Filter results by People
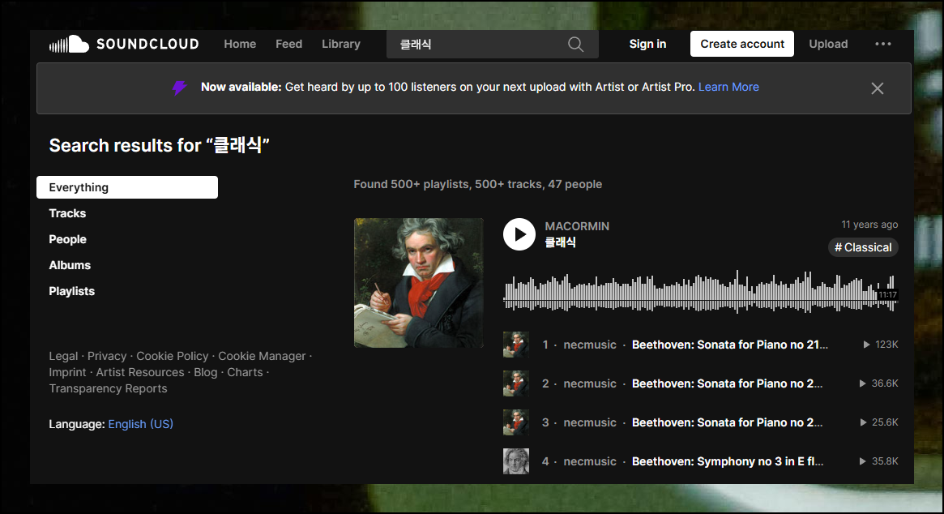The height and width of the screenshot is (514, 944). [67, 239]
